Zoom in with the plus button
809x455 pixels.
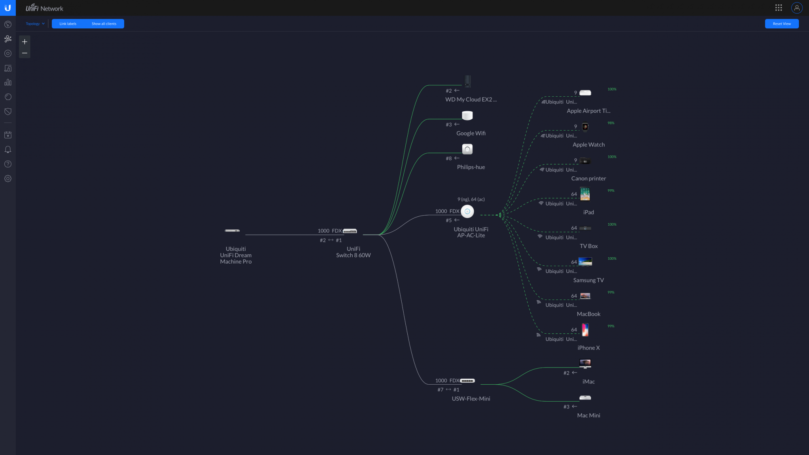coord(25,42)
